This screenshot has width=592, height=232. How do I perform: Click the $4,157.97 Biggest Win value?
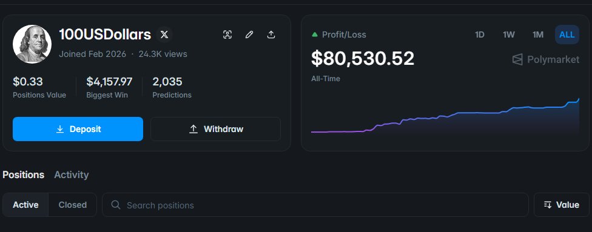point(109,82)
